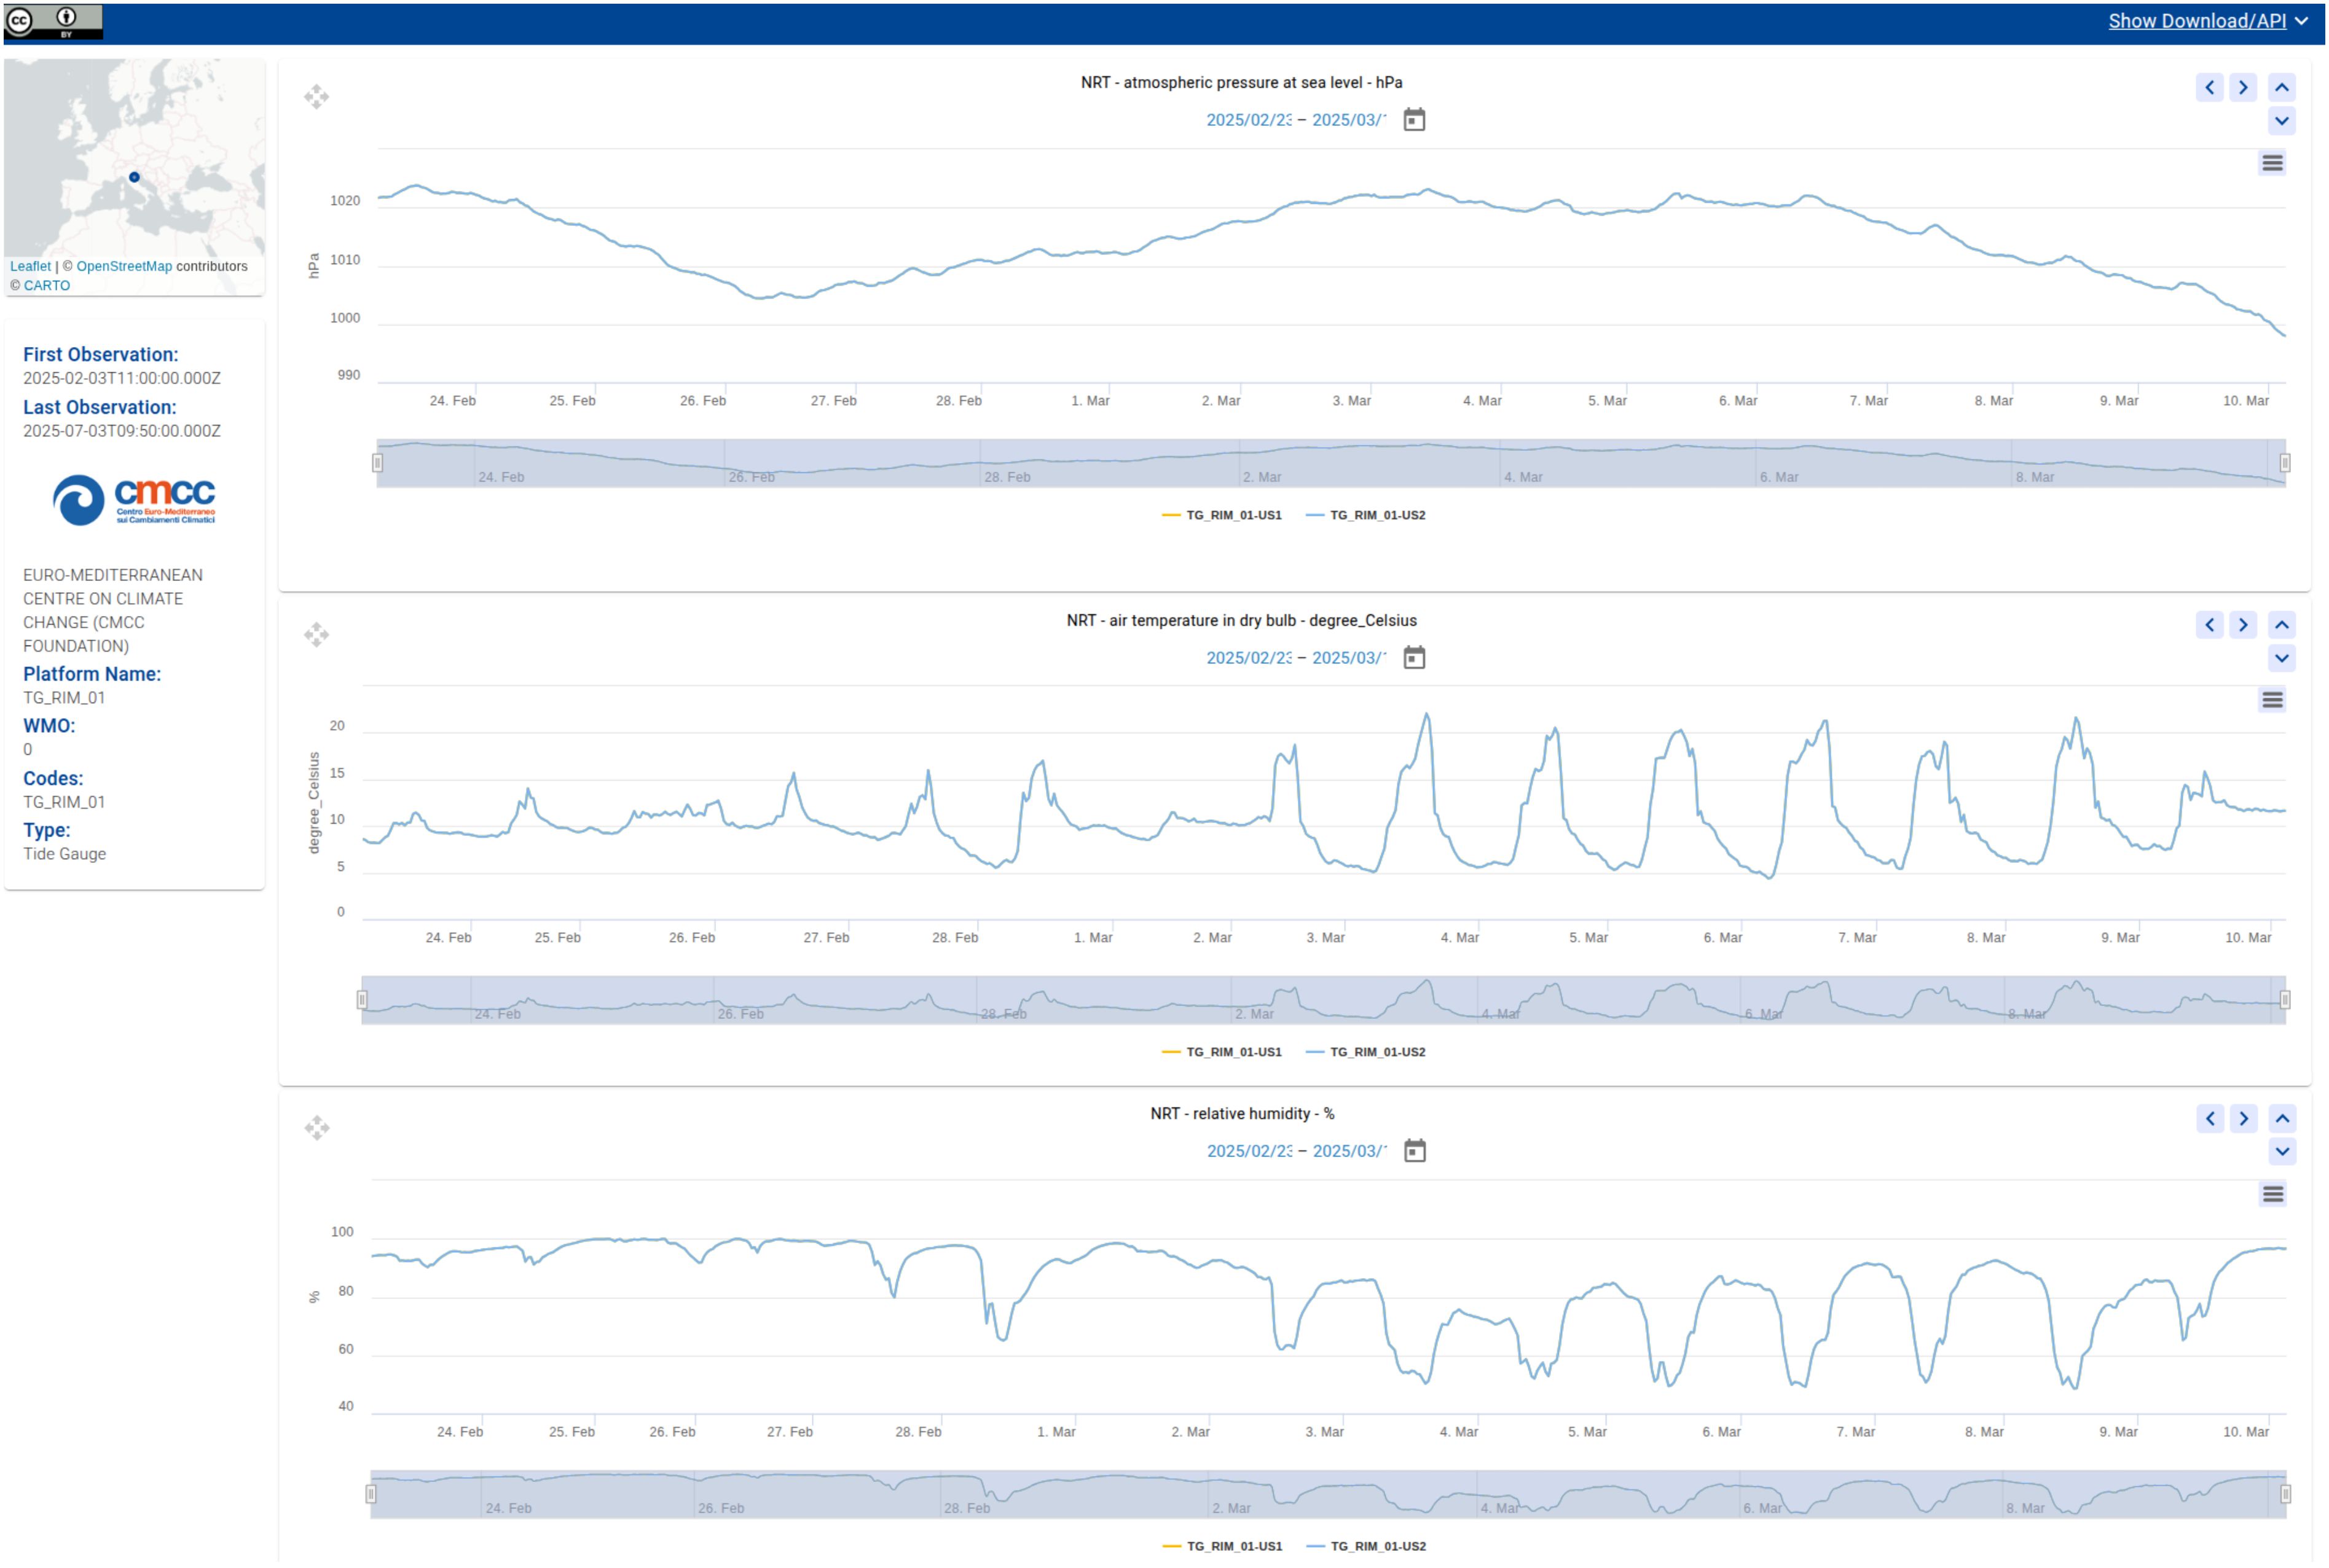Click right navigator handle of humidity chart

coord(2285,1494)
